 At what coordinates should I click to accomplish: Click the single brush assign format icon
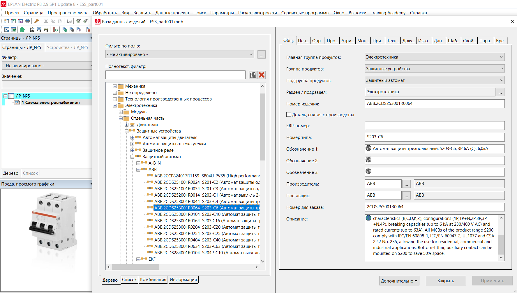(x=86, y=21)
